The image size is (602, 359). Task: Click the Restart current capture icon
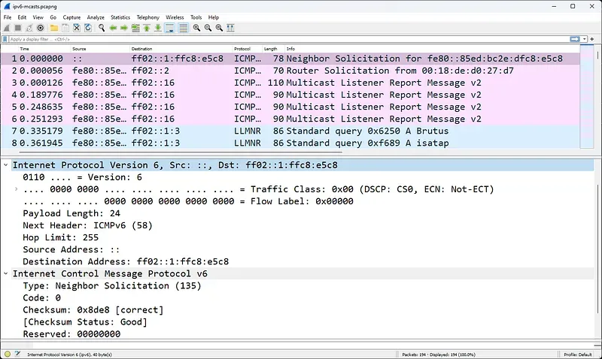29,28
